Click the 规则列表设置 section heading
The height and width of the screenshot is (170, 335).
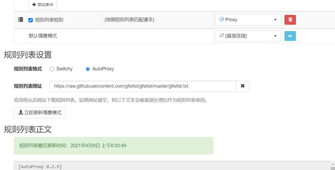pos(27,55)
